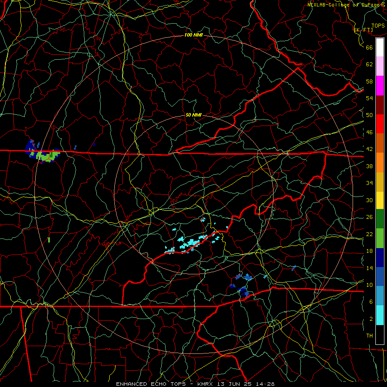
Task: Select the "50" legend value
Action: pyautogui.click(x=369, y=115)
